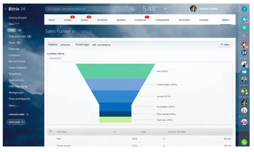
Task: Switch to the Invoices tab
Action: tap(102, 20)
